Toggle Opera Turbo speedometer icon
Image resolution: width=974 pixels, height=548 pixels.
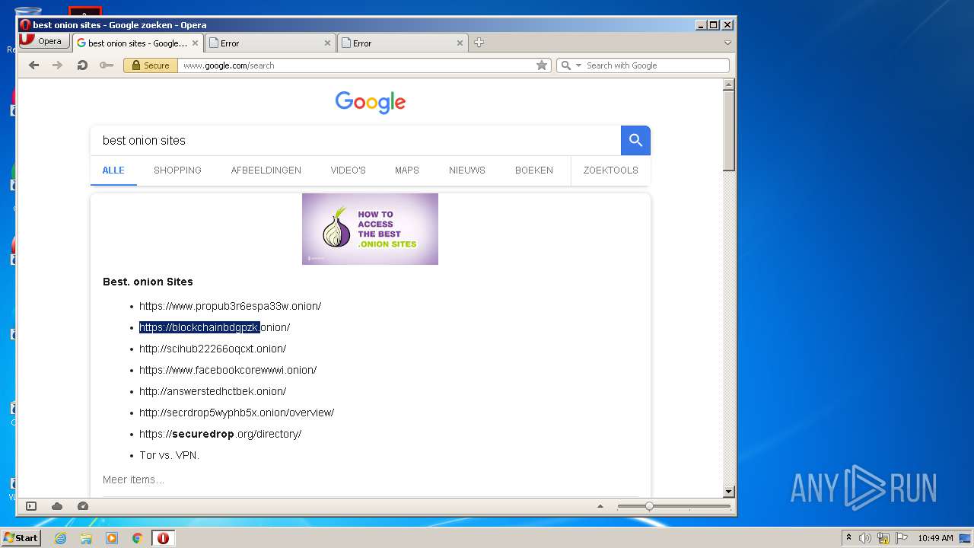[83, 506]
